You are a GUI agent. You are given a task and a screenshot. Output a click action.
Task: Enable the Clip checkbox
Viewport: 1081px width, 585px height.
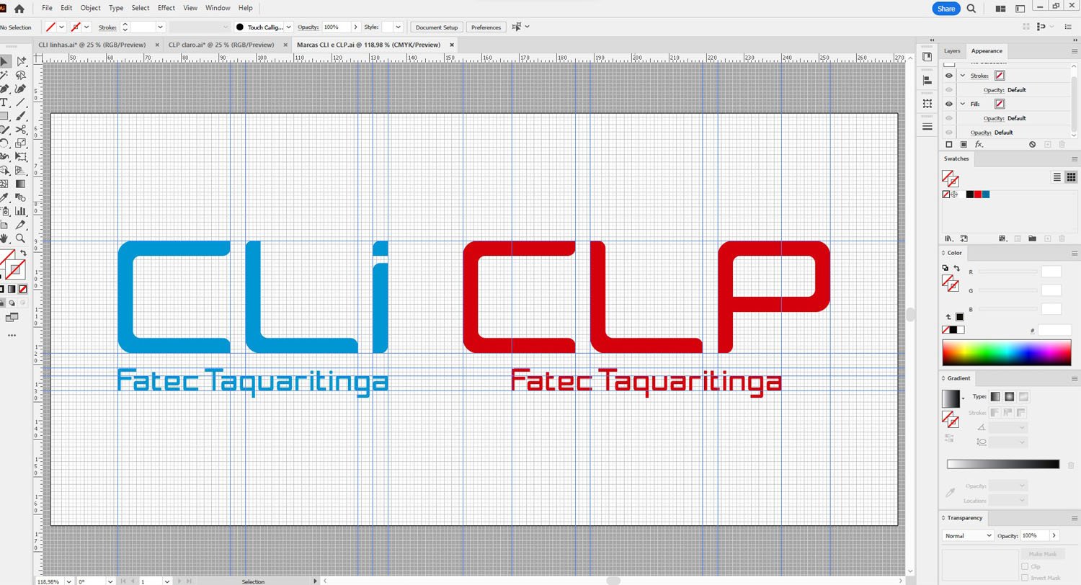1025,567
